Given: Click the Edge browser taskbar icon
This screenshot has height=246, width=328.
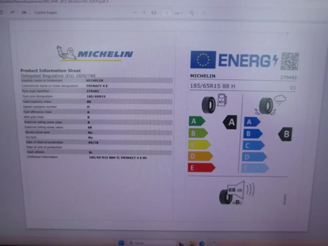Looking at the screenshot, I should click(x=202, y=243).
